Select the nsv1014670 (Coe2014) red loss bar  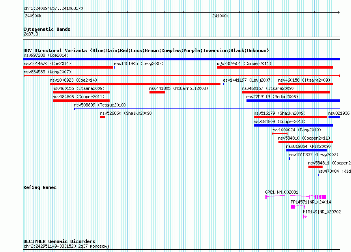click(68, 67)
